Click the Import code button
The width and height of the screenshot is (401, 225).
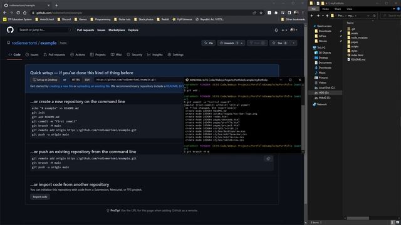40,197
